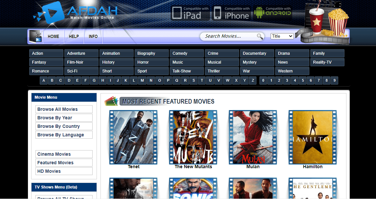The width and height of the screenshot is (376, 199).
Task: Select the Film-Noir genre
Action: pyautogui.click(x=81, y=62)
